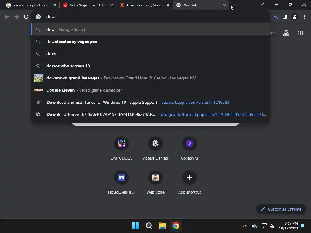Show hidden system tray icons

tap(245, 226)
